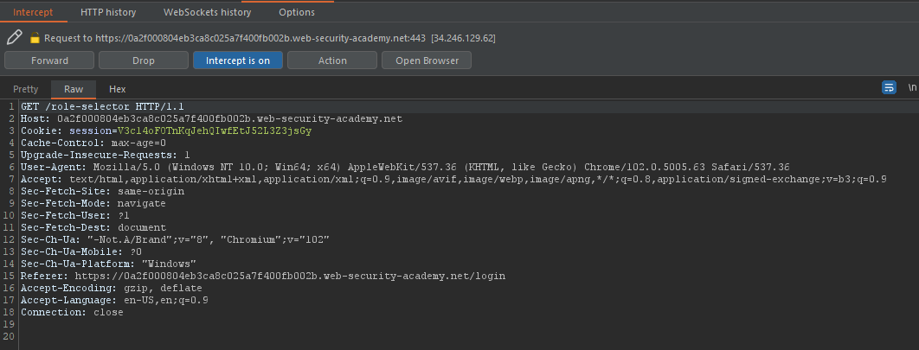This screenshot has width=919, height=350.
Task: Click the GET /role-selector request line
Action: click(91, 106)
